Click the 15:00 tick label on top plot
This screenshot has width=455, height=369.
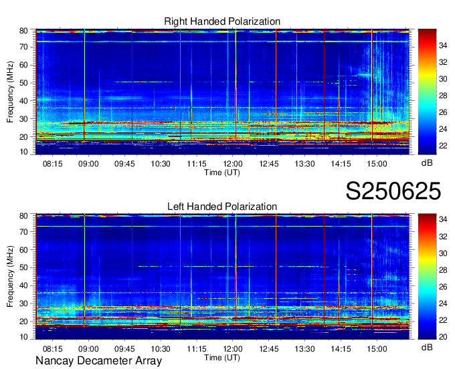(x=377, y=164)
